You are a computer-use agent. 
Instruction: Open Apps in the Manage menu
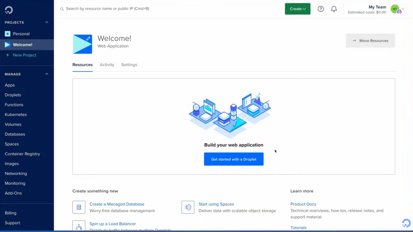pyautogui.click(x=10, y=85)
